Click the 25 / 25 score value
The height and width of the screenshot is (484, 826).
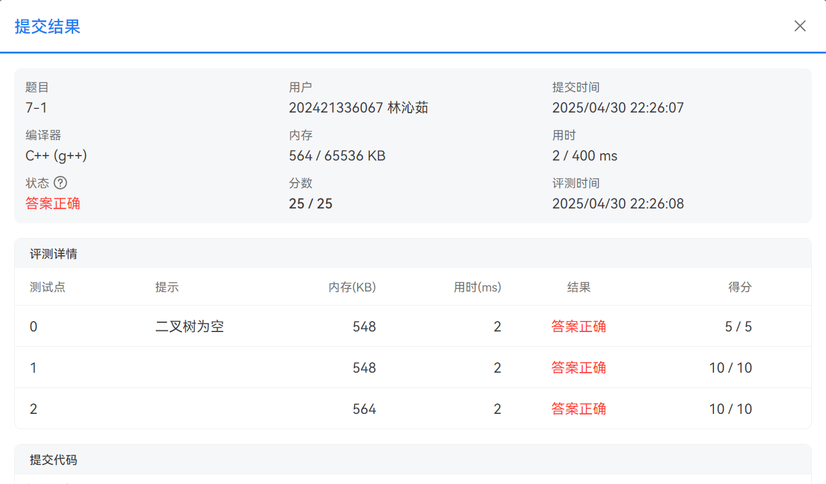tap(311, 204)
